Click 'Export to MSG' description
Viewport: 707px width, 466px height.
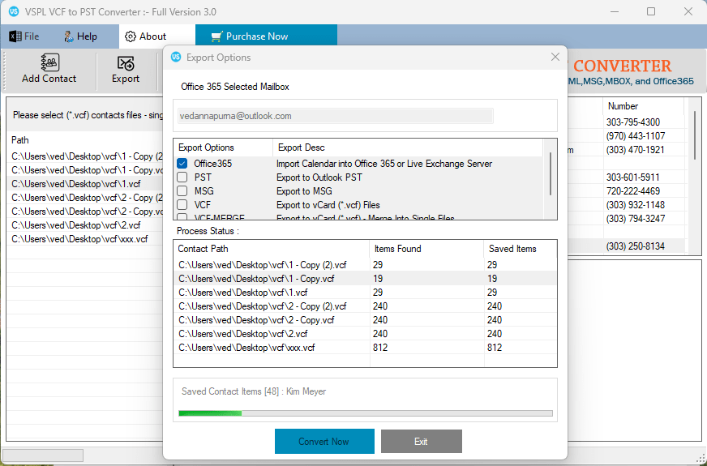click(x=304, y=191)
